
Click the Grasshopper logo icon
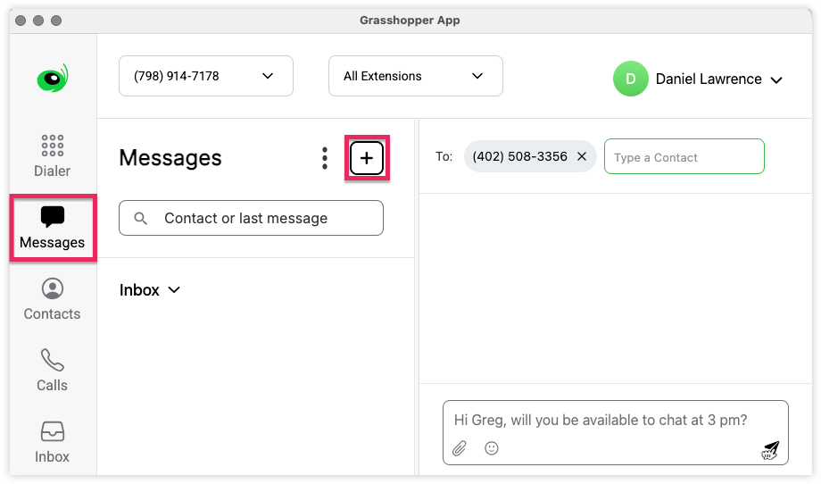coord(53,79)
